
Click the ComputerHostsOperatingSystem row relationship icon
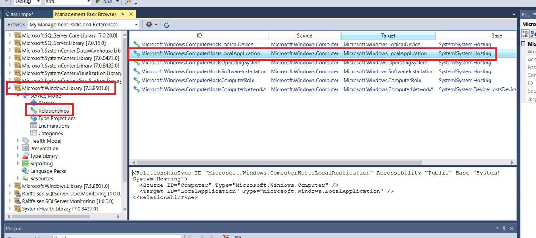(137, 63)
